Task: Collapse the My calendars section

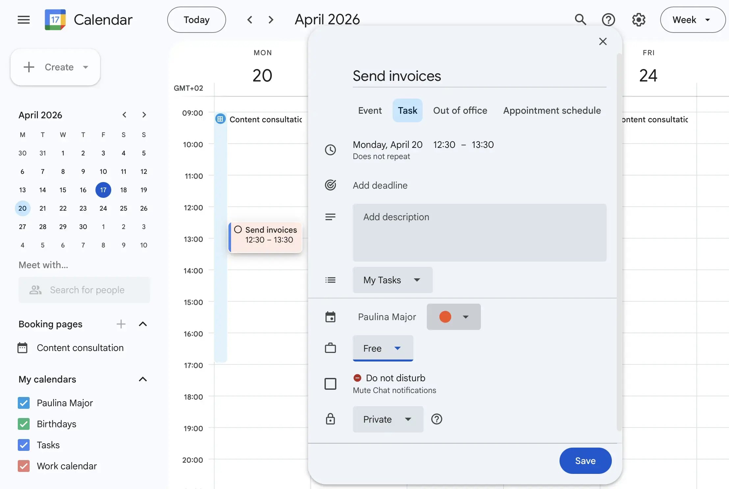Action: click(x=143, y=379)
